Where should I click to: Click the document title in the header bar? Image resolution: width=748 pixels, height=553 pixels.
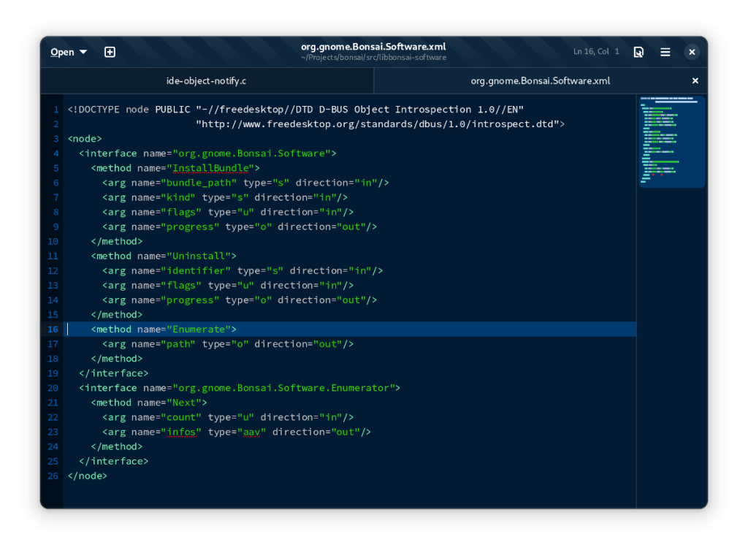pyautogui.click(x=373, y=47)
